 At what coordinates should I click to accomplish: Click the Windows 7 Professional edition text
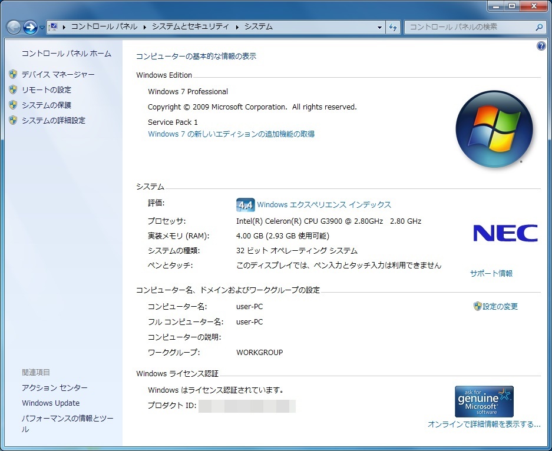pyautogui.click(x=188, y=92)
